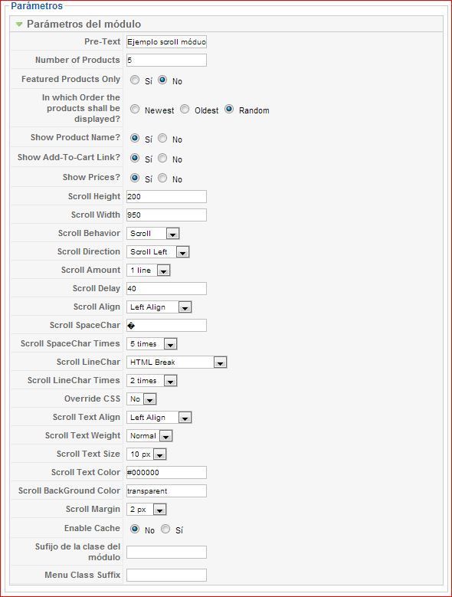Open the Scroll LineChar HTML Break dropdown
This screenshot has width=452, height=597.
[176, 362]
